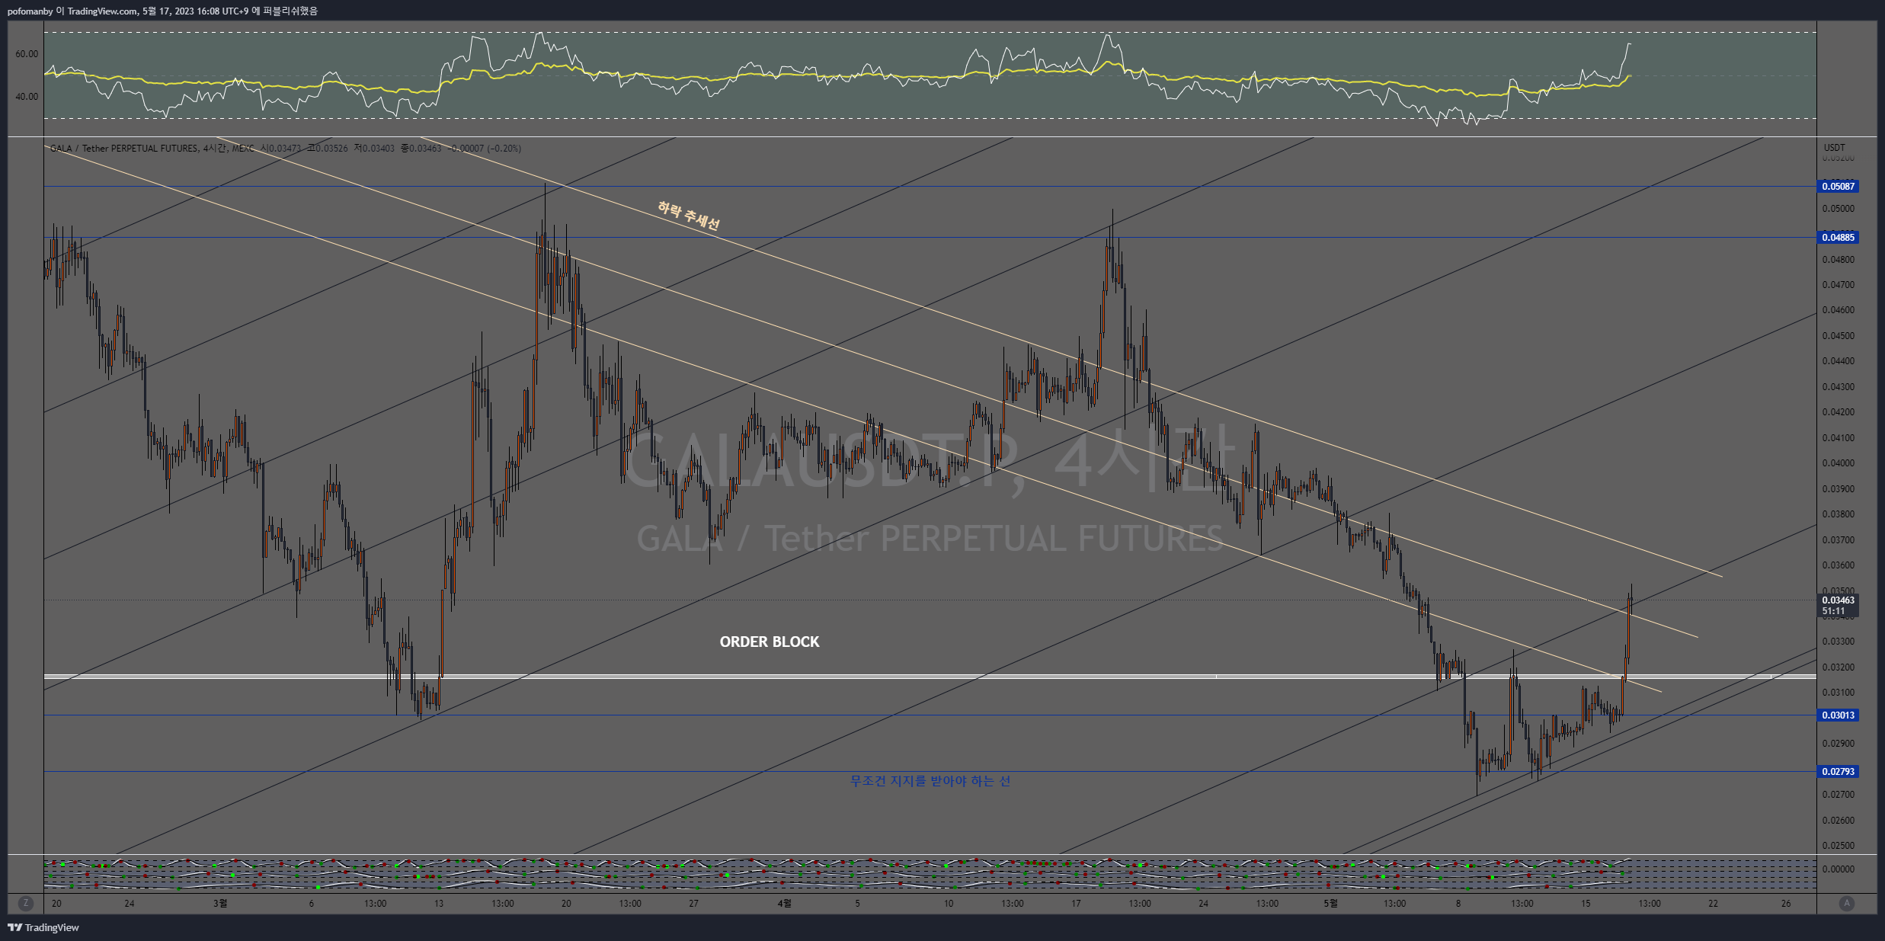Click the USDT currency label on price axis
1885x941 pixels.
(x=1835, y=148)
